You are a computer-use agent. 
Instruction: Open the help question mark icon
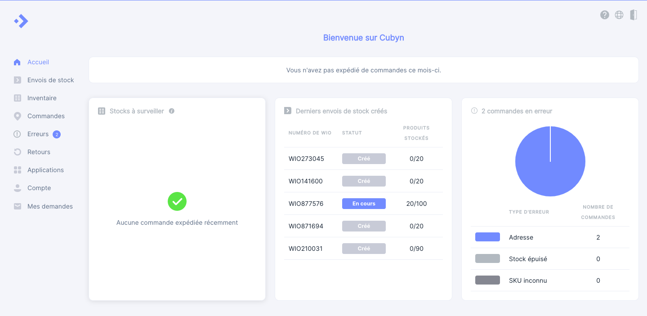pyautogui.click(x=604, y=15)
